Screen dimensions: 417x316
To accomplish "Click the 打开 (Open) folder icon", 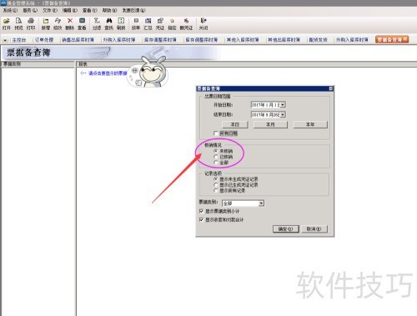I will coord(7,21).
